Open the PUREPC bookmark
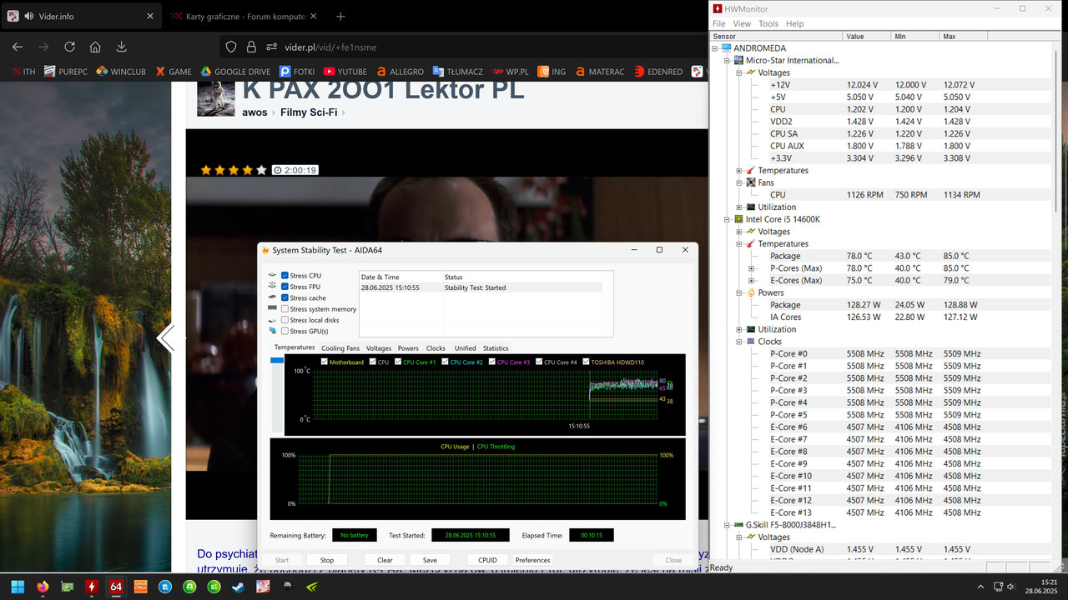 (66, 72)
